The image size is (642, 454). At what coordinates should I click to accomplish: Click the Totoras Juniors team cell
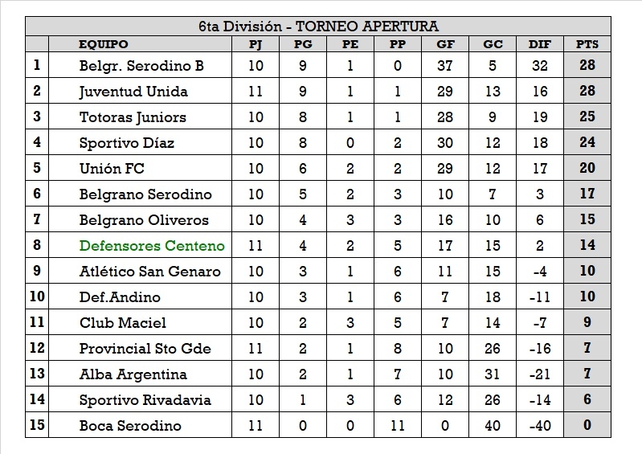point(133,117)
